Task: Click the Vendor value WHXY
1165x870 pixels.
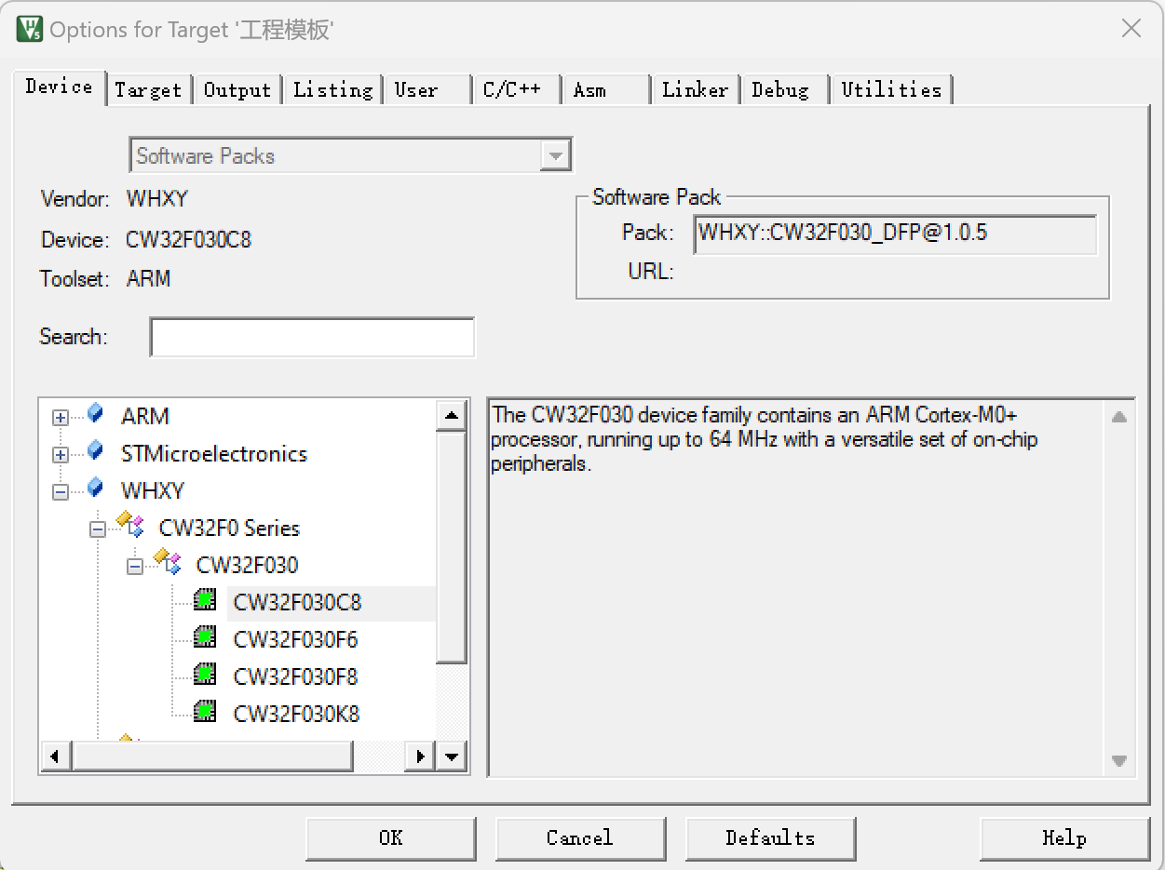Action: [x=157, y=199]
